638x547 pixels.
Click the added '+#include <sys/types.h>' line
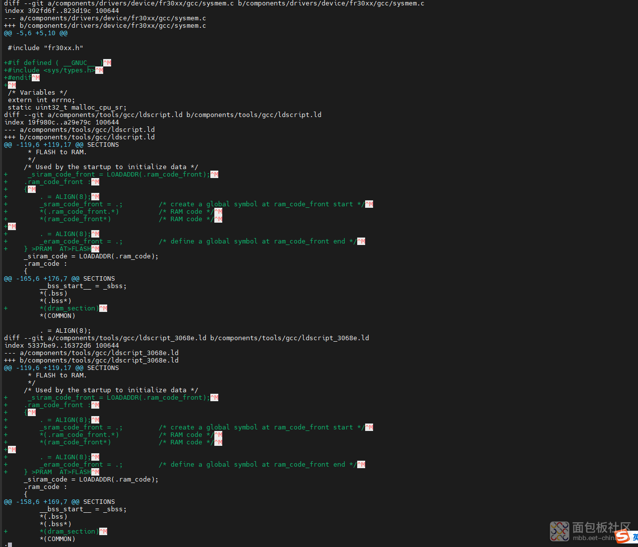pos(54,70)
